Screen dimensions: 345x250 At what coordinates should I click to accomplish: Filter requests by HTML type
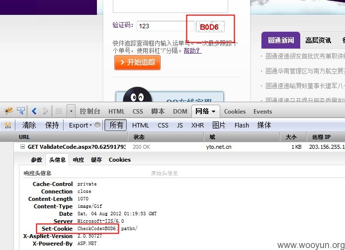[x=140, y=125]
